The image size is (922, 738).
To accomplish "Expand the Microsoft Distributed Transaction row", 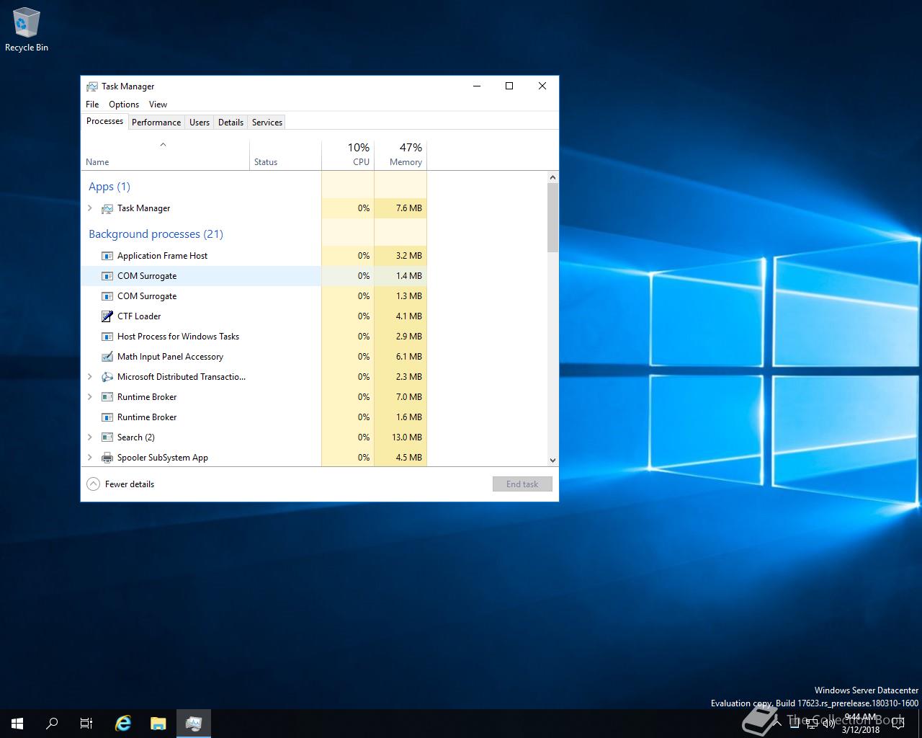I will (90, 377).
